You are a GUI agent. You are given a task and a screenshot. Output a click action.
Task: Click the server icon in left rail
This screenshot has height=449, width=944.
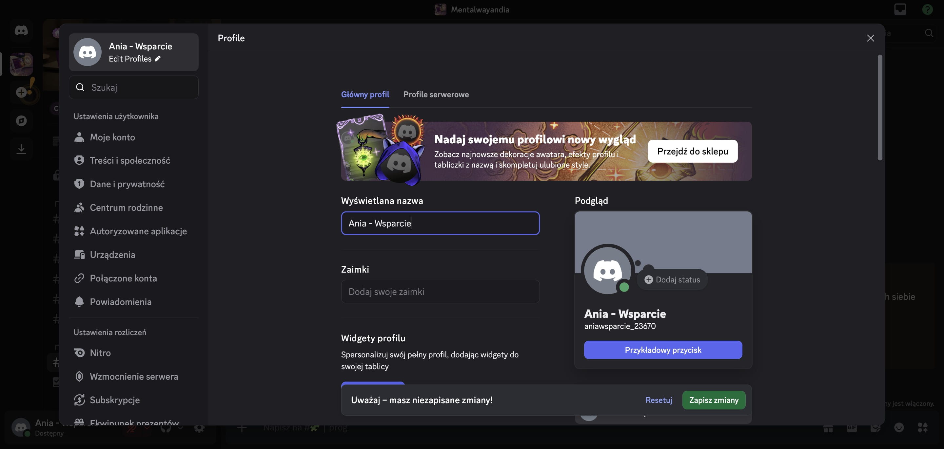[x=21, y=64]
